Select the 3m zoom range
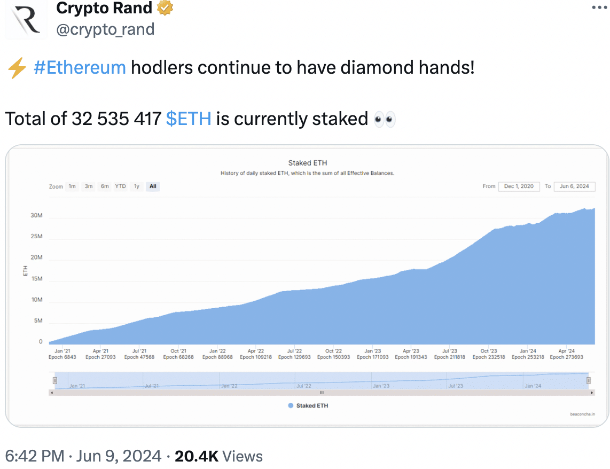The height and width of the screenshot is (469, 610). (x=89, y=186)
